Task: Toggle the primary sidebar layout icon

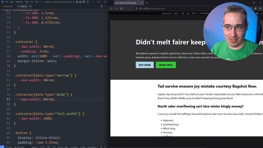Action: point(77,2)
